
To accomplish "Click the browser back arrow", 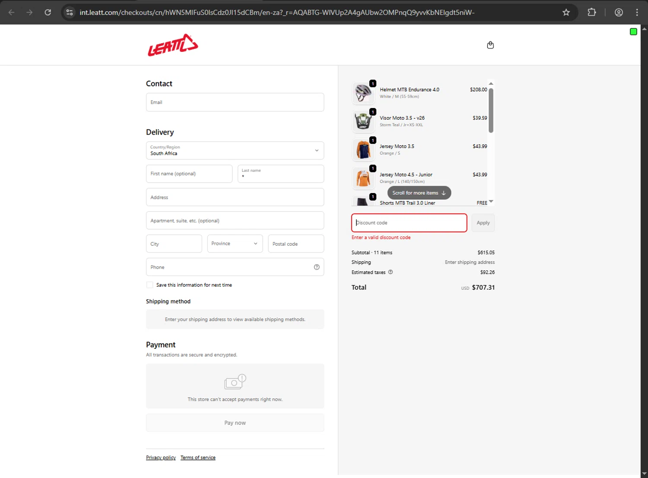I will point(12,12).
